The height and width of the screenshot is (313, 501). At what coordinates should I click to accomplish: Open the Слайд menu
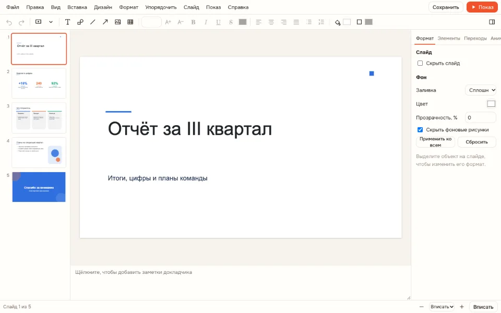pyautogui.click(x=192, y=7)
